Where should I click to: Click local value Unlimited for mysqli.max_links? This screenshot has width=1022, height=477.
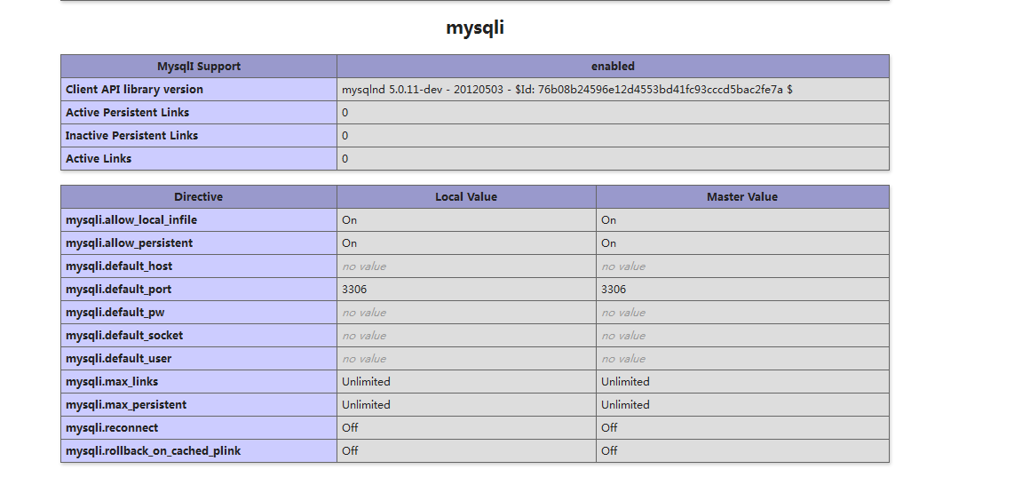(367, 382)
